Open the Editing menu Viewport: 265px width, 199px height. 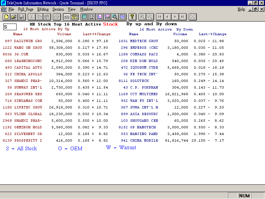point(43,9)
